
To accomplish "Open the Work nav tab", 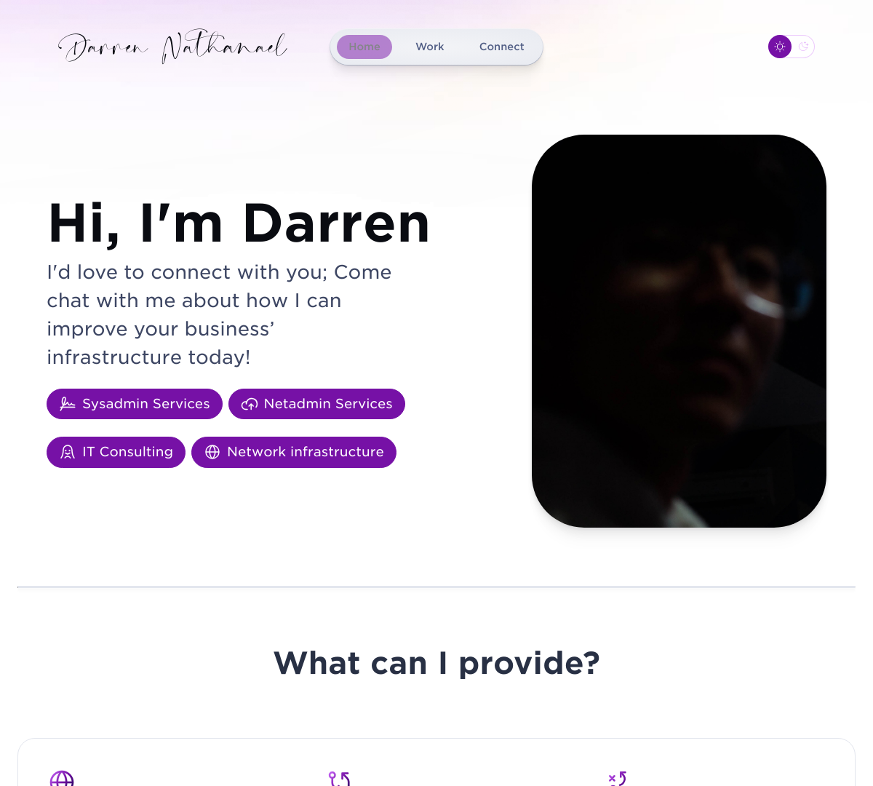I will pyautogui.click(x=430, y=47).
